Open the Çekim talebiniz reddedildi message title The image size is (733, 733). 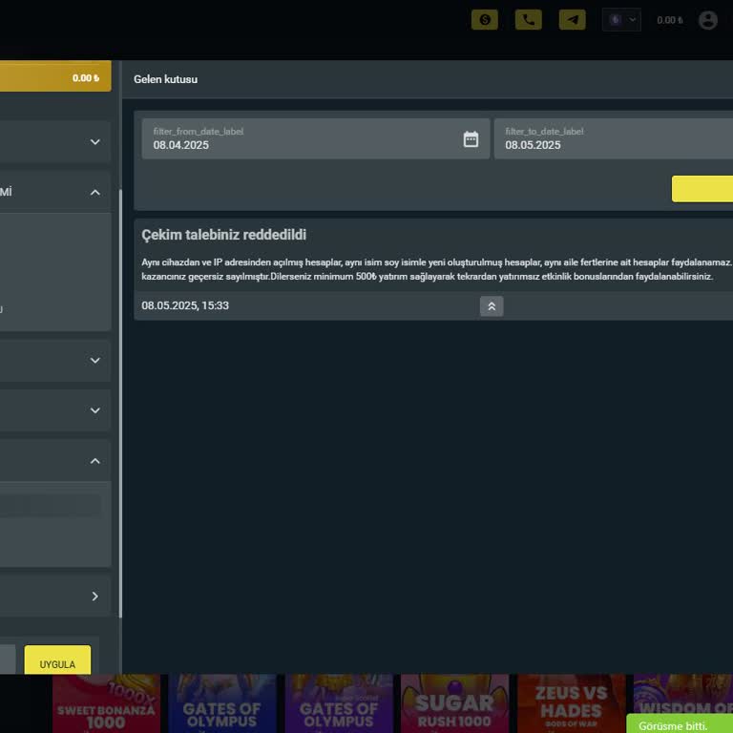click(224, 235)
